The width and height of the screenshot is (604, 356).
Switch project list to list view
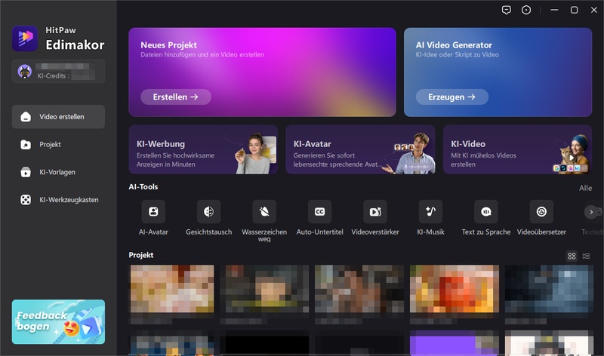point(587,256)
